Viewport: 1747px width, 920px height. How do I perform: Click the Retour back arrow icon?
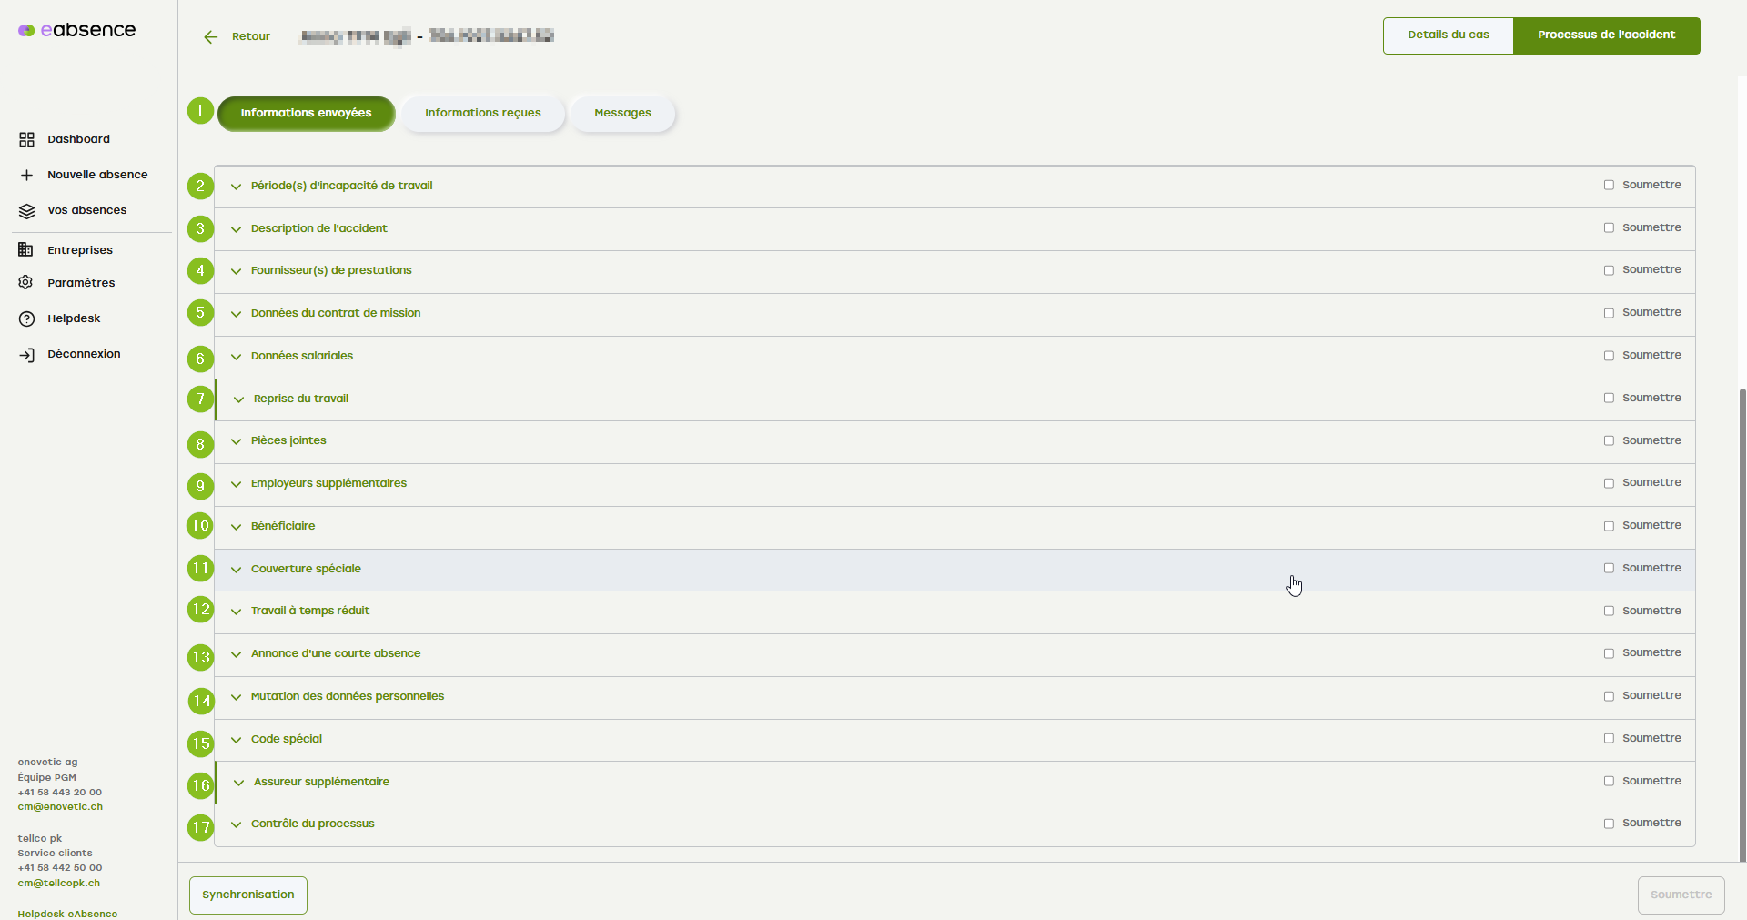coord(211,37)
